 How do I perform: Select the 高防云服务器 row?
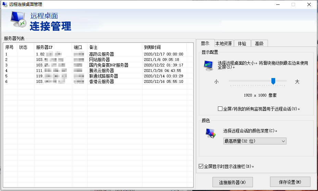click(x=101, y=54)
